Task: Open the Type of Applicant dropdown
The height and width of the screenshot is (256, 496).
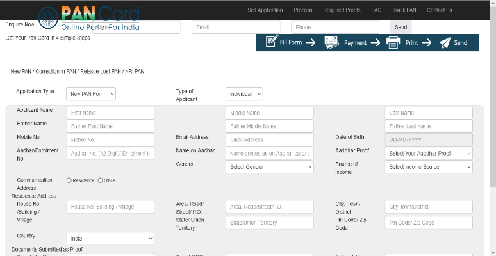Action: (244, 94)
